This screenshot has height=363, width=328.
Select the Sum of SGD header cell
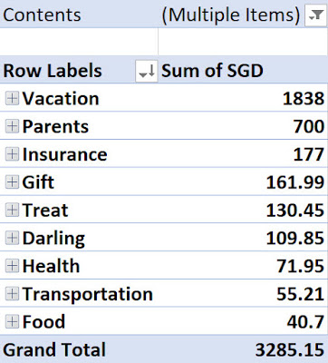pyautogui.click(x=243, y=71)
